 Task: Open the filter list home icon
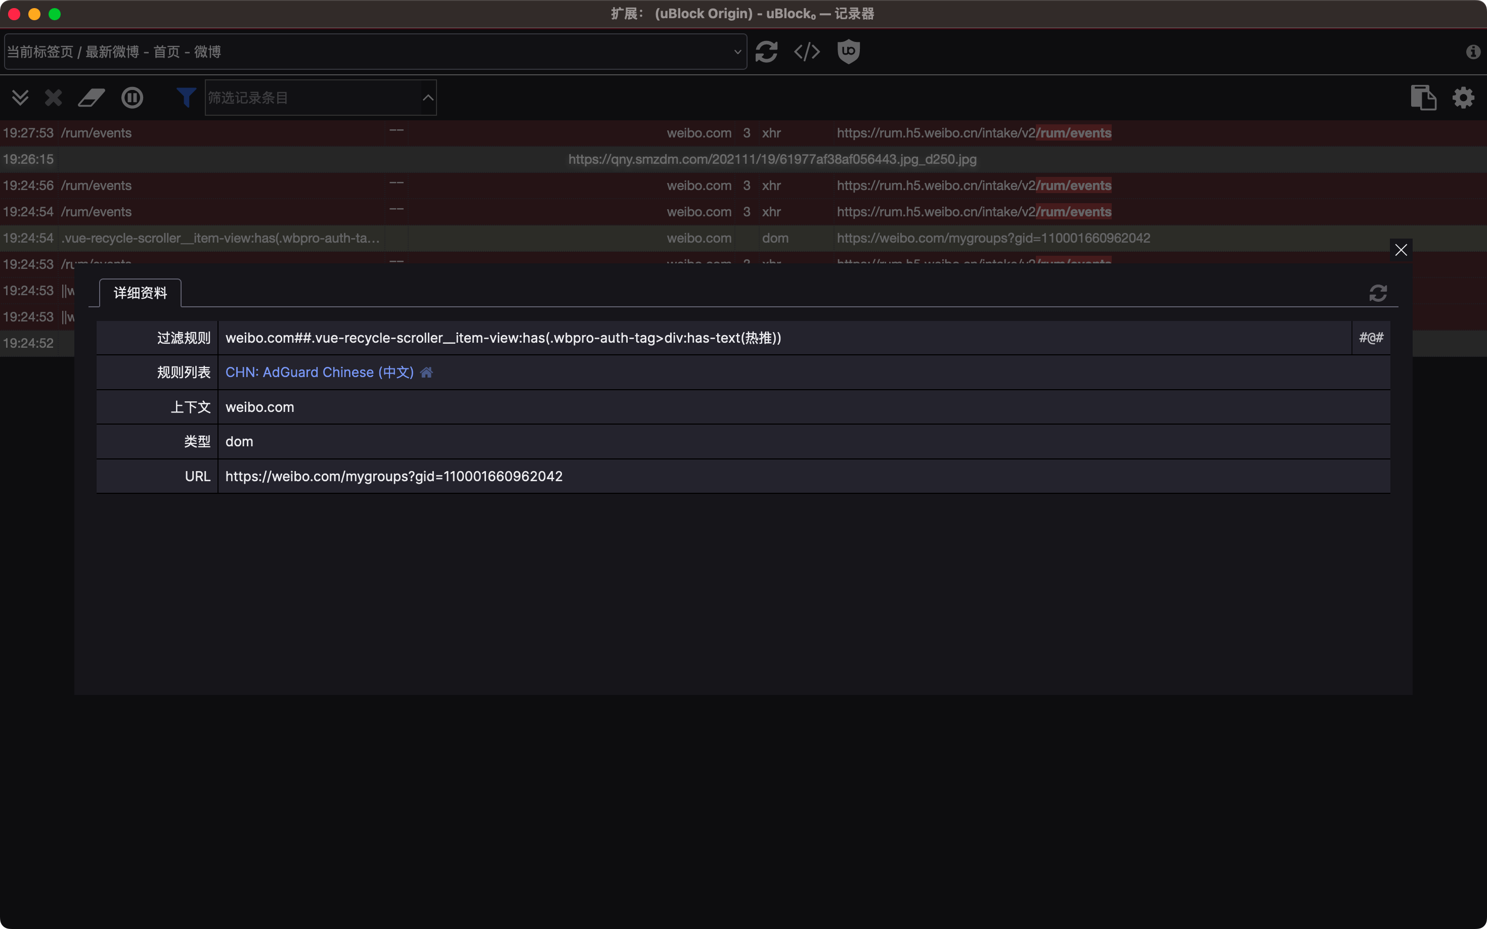(x=426, y=373)
